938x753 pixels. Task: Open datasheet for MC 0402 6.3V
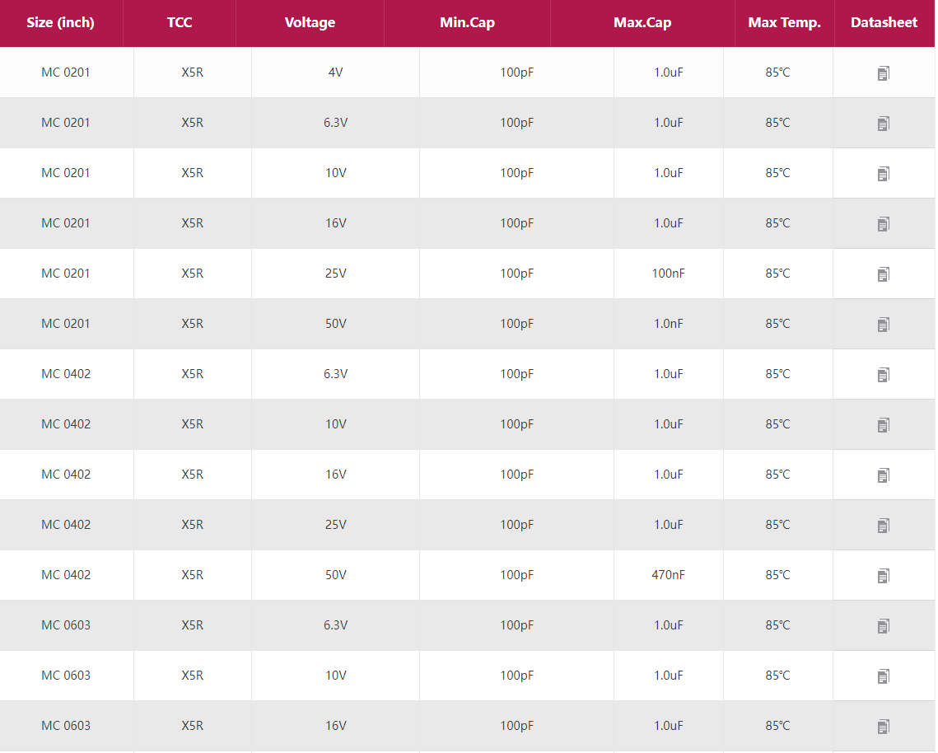883,375
